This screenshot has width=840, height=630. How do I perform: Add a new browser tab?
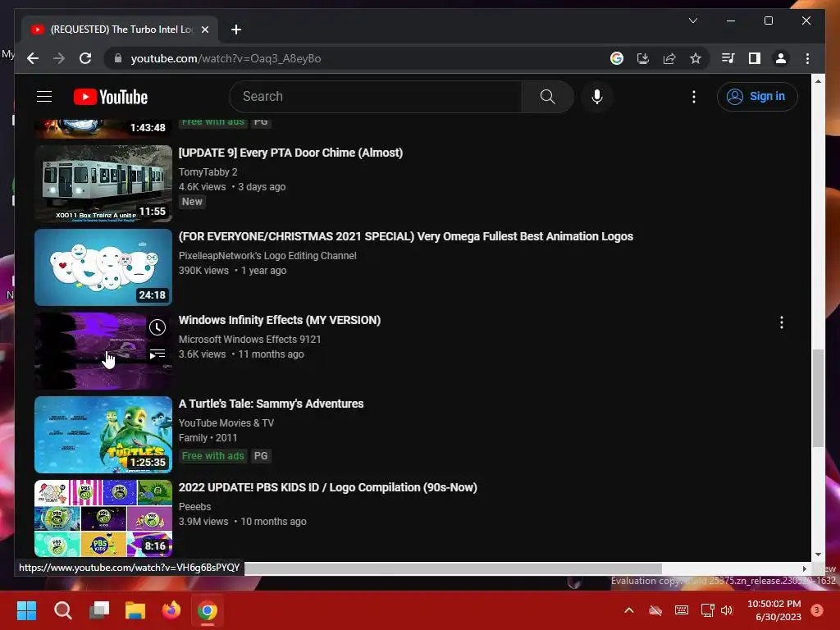tap(235, 30)
